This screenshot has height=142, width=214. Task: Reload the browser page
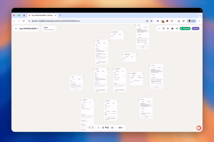pyautogui.click(x=24, y=21)
